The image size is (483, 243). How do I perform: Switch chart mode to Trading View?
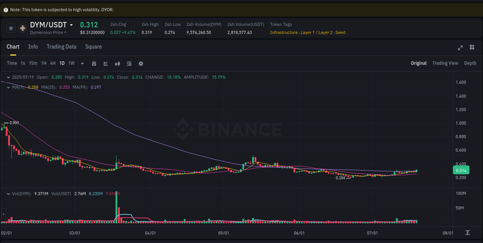pyautogui.click(x=445, y=63)
